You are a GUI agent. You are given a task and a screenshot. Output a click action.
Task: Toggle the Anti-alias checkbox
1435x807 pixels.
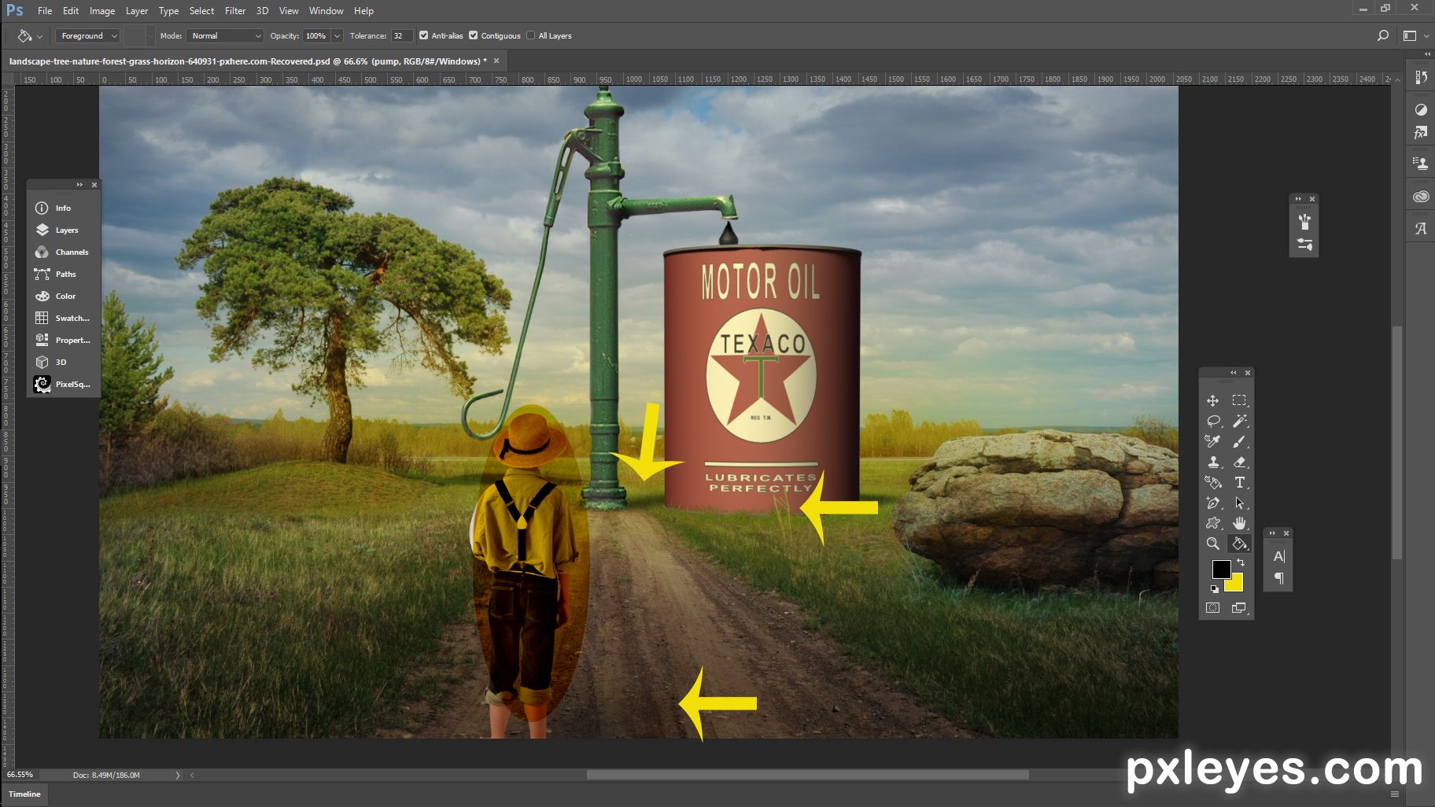point(424,35)
